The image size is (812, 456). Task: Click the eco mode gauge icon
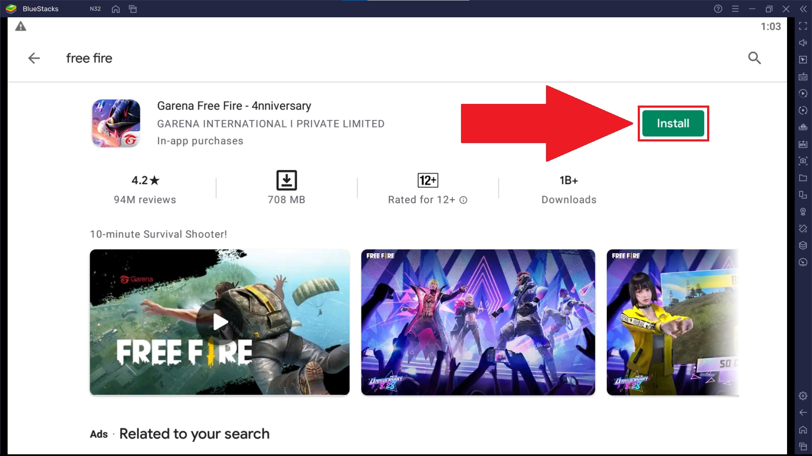click(x=803, y=262)
